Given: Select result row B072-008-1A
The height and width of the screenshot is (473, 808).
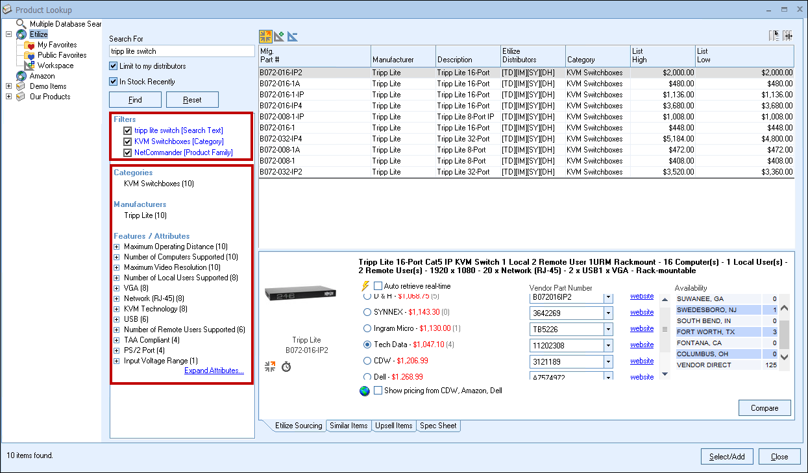Looking at the screenshot, I should (526, 150).
